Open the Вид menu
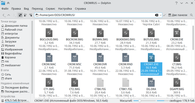Viewport: 195px width, 103px height. click(26, 9)
